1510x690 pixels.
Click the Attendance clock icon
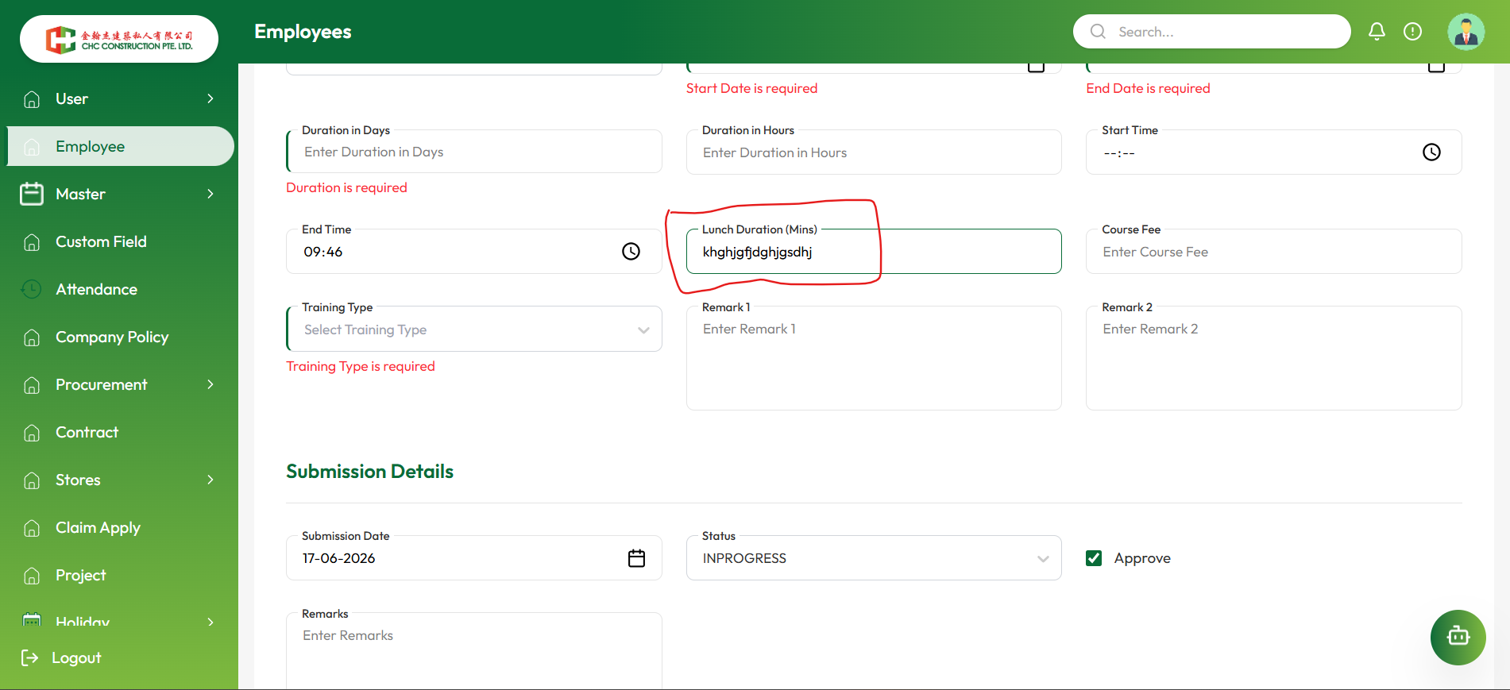coord(32,289)
